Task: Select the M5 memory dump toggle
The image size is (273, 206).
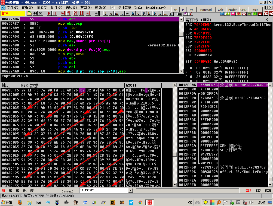Action: coord(32,191)
